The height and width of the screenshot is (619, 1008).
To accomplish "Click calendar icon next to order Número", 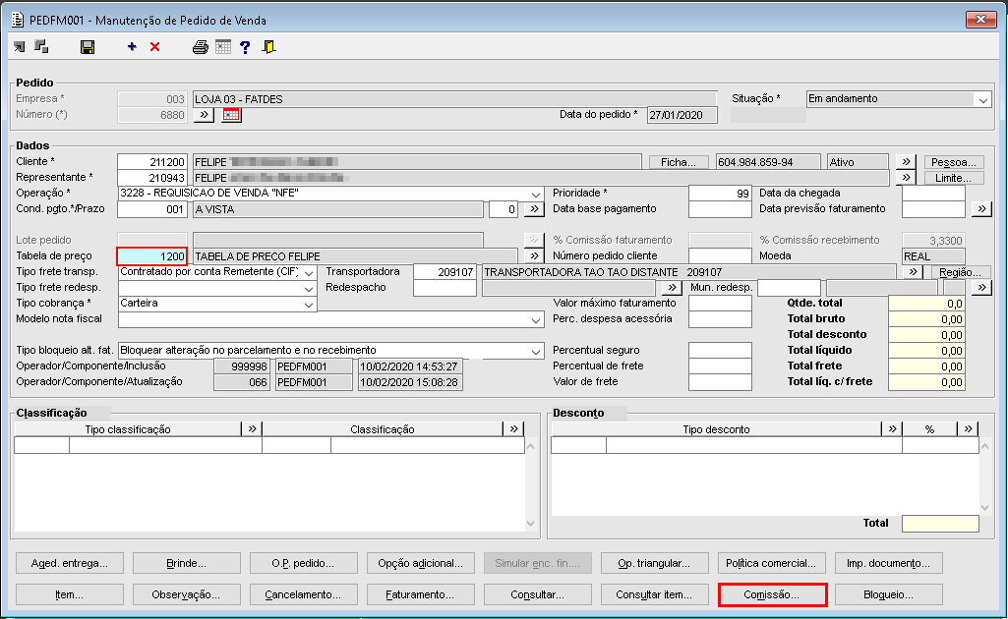I will (x=231, y=115).
